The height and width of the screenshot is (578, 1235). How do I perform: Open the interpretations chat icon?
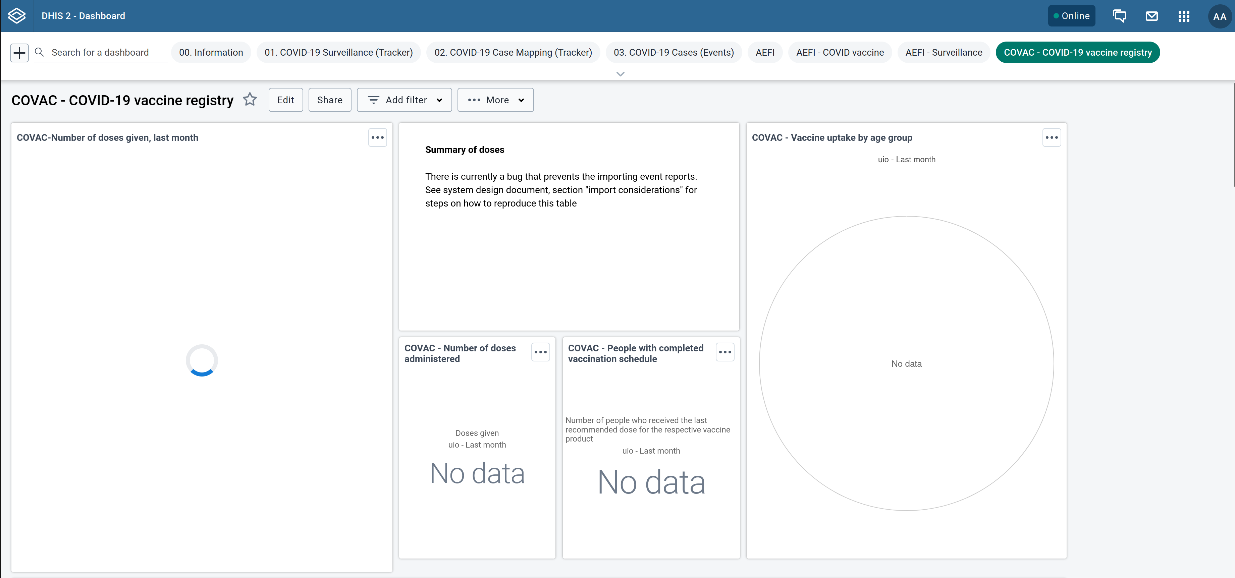[1120, 16]
